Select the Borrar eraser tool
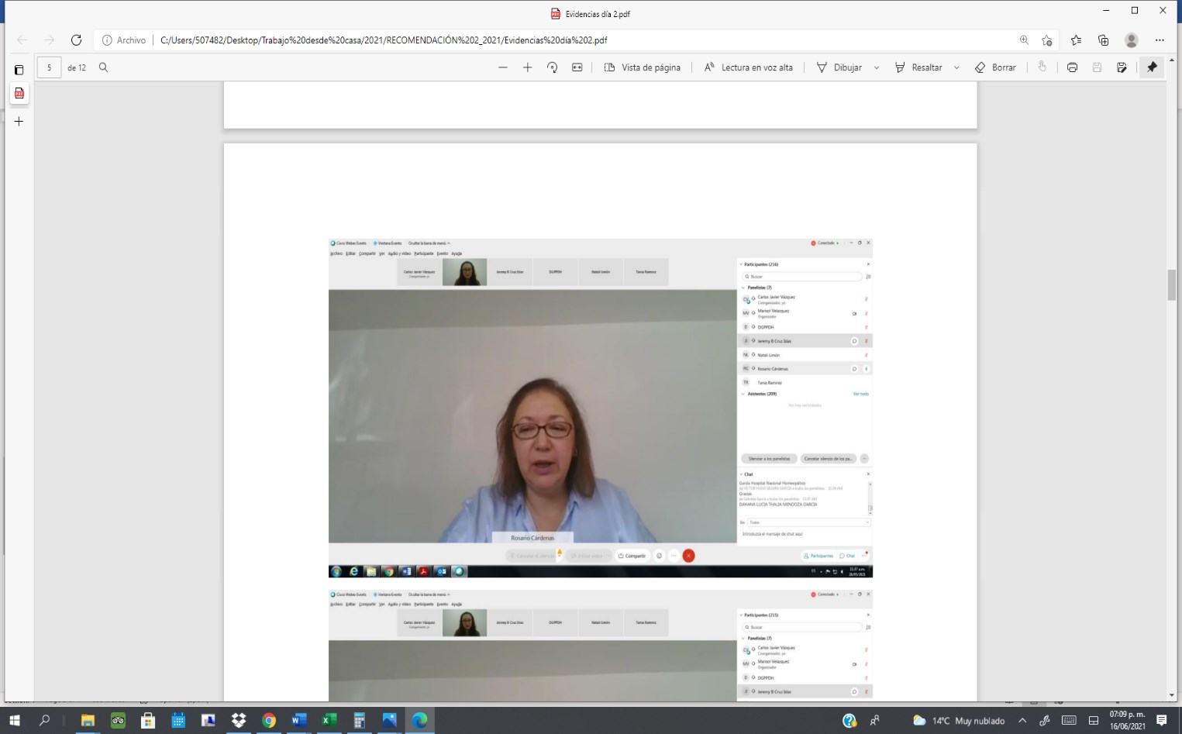Image resolution: width=1182 pixels, height=734 pixels. point(995,67)
